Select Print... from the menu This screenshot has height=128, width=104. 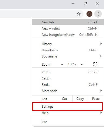point(68,72)
